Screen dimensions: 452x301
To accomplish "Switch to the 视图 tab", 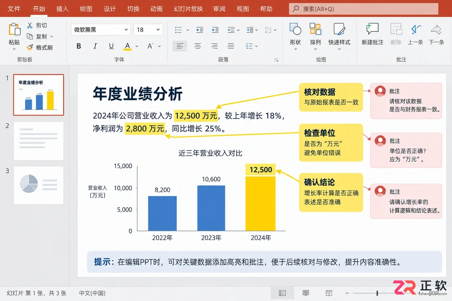I will tap(243, 9).
